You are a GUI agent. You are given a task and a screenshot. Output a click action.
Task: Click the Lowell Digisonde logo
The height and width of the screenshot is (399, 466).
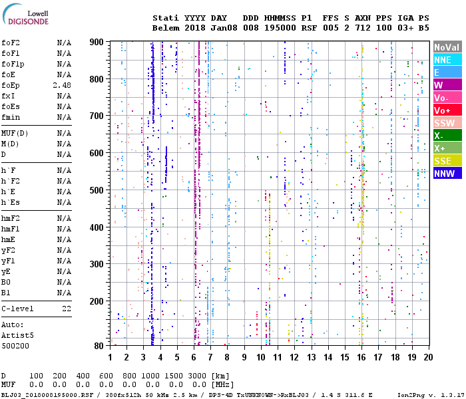tap(25, 14)
